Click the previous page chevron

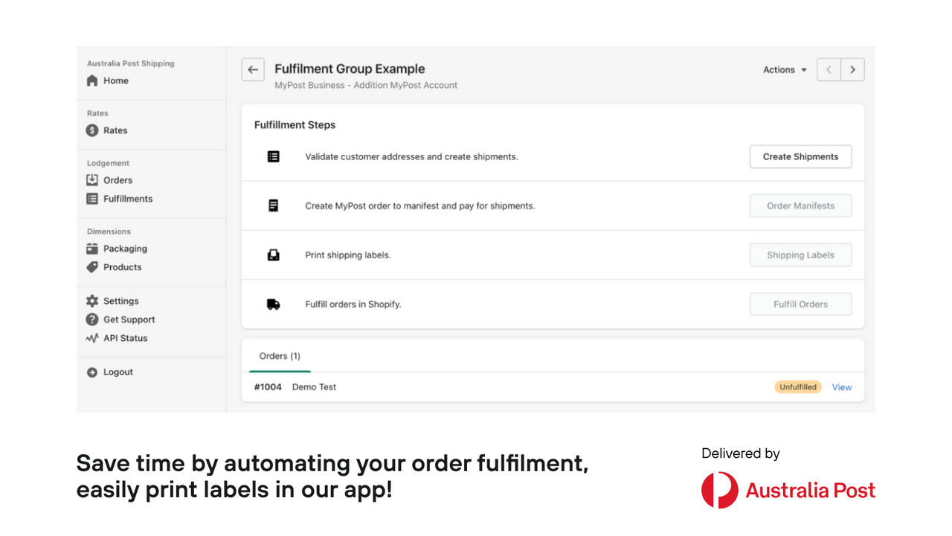(828, 69)
